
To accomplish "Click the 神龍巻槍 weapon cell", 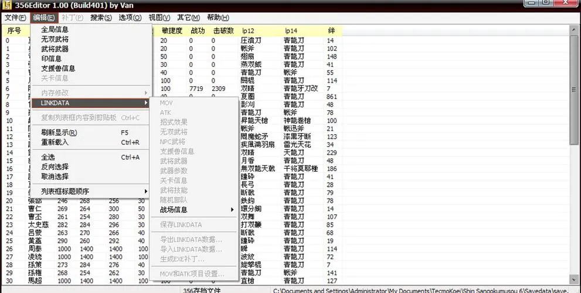I will pyautogui.click(x=297, y=121).
